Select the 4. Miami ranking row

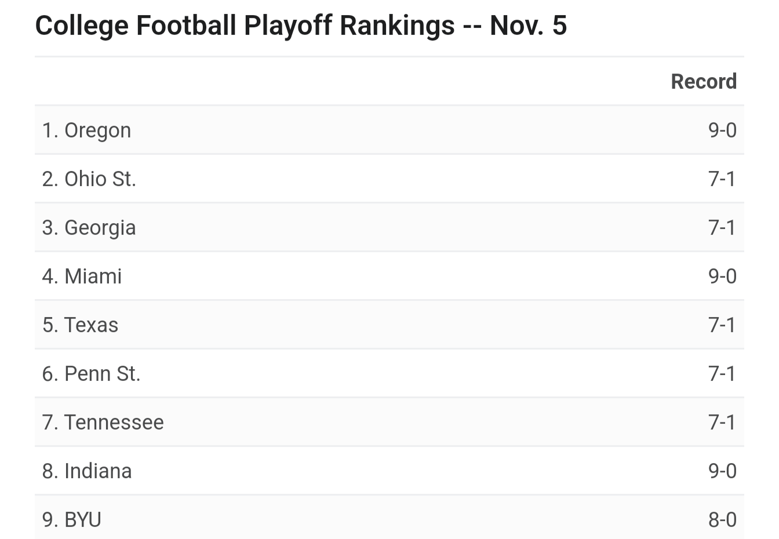pyautogui.click(x=389, y=276)
